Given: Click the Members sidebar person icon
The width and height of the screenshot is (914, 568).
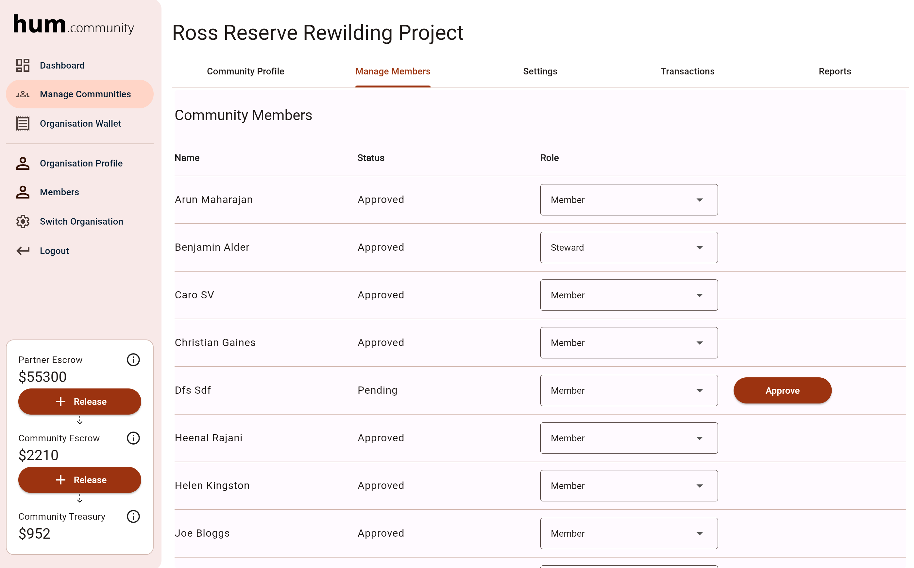Looking at the screenshot, I should tap(23, 192).
